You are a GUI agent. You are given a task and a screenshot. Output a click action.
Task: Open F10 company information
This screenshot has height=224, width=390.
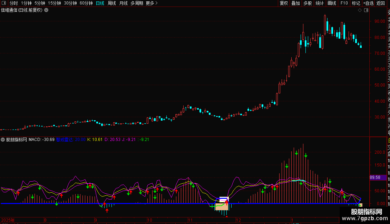point(344,3)
